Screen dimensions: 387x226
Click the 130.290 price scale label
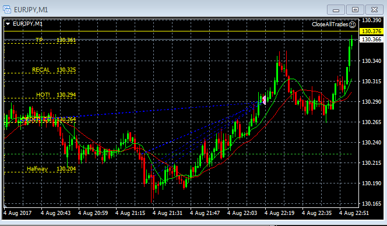[371, 102]
